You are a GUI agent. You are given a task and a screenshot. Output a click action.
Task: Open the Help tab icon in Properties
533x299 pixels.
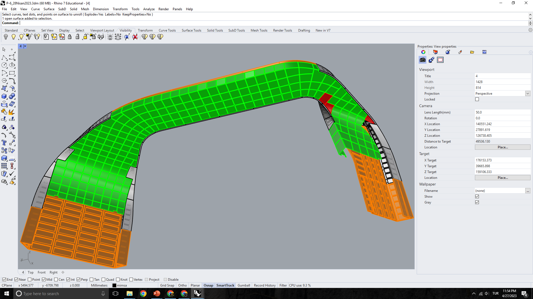pyautogui.click(x=484, y=52)
